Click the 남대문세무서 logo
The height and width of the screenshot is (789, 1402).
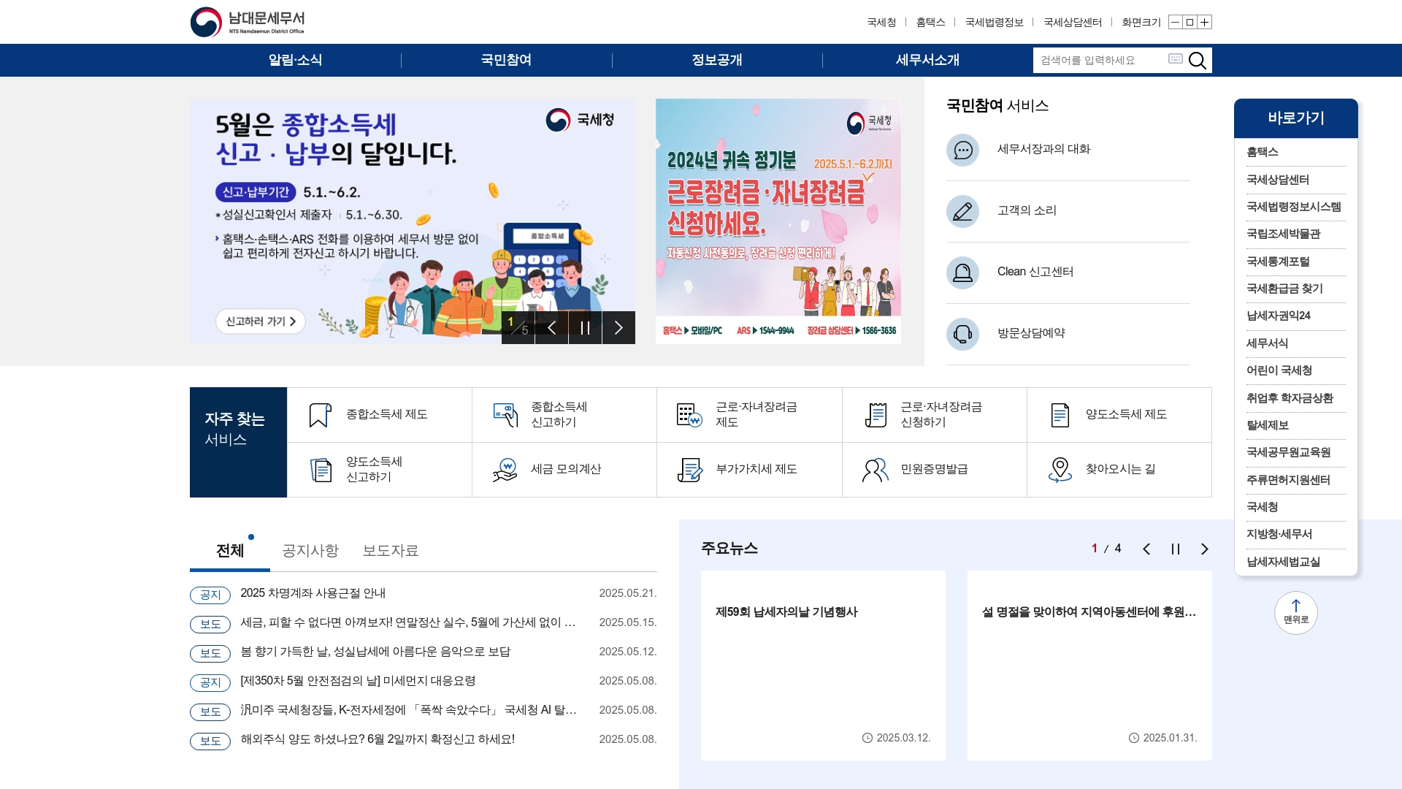point(248,22)
